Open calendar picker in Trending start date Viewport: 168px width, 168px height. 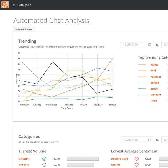point(150,45)
